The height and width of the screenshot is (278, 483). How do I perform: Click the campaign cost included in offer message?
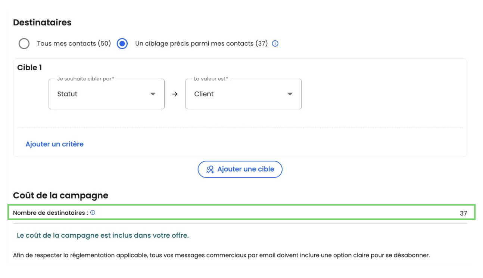(103, 236)
